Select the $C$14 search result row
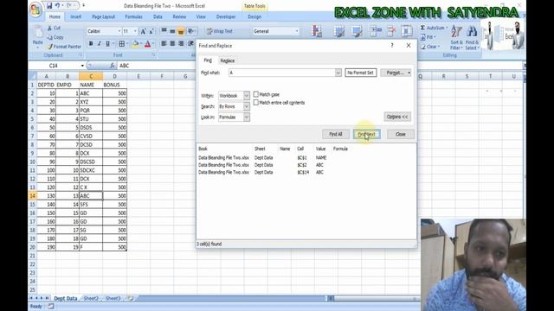Viewport: 554px width, 311px height. (306, 172)
